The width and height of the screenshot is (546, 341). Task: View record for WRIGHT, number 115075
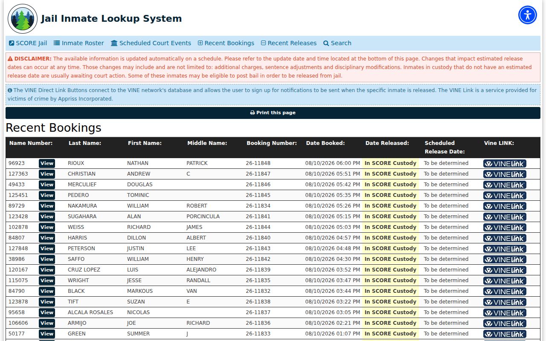[x=47, y=280]
